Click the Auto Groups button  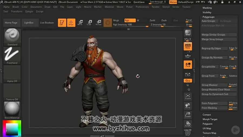click(x=210, y=21)
